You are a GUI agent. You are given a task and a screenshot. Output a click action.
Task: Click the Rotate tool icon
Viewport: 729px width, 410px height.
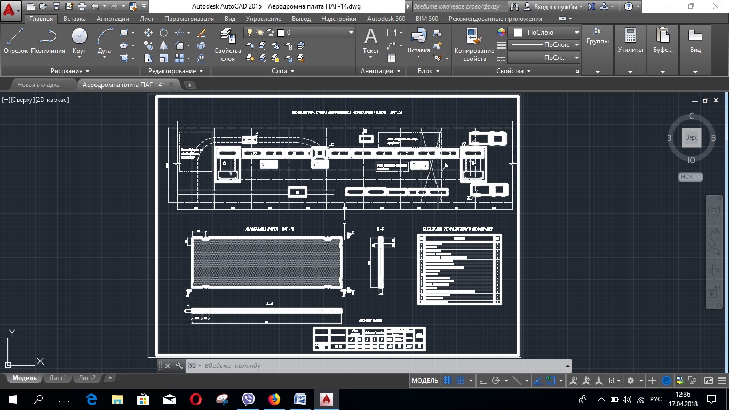click(x=163, y=33)
